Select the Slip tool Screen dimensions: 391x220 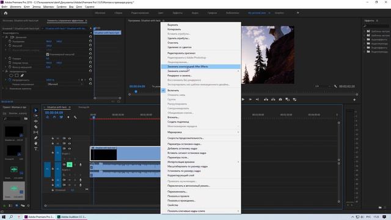(x=35, y=132)
